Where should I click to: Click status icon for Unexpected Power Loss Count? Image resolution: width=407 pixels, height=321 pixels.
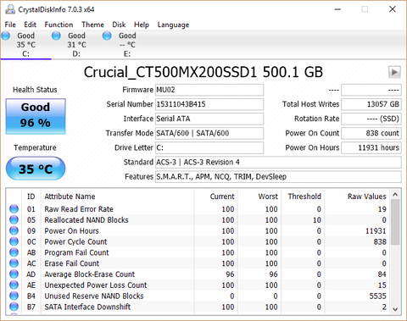point(14,285)
